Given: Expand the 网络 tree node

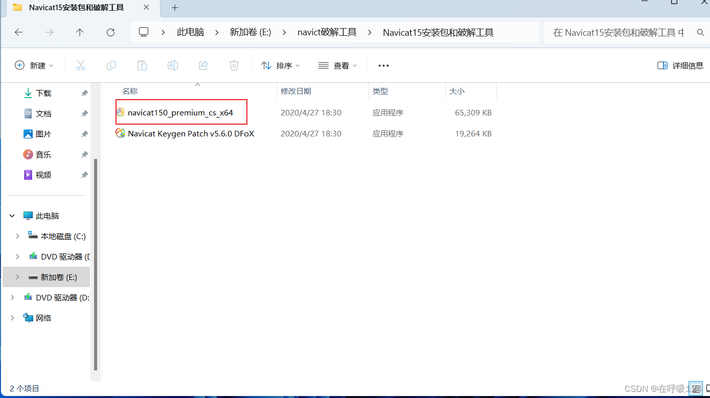Looking at the screenshot, I should [12, 318].
